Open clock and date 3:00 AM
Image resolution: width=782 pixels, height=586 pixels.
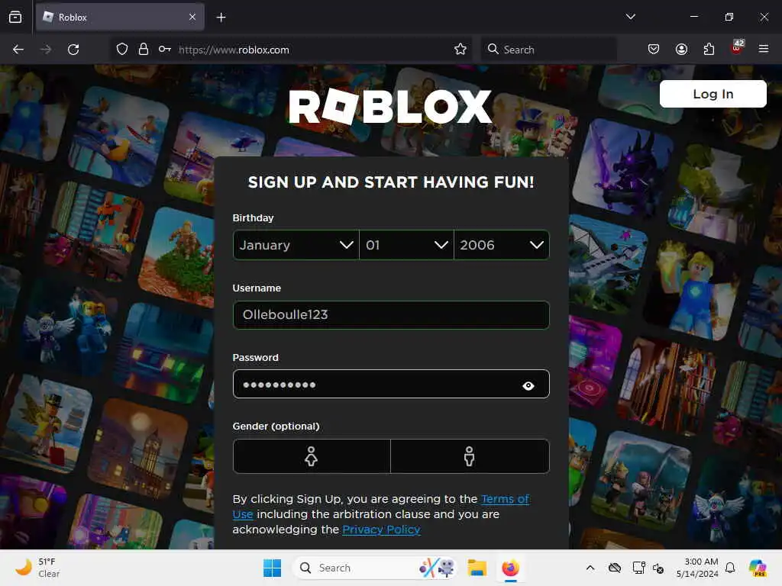[x=697, y=568]
